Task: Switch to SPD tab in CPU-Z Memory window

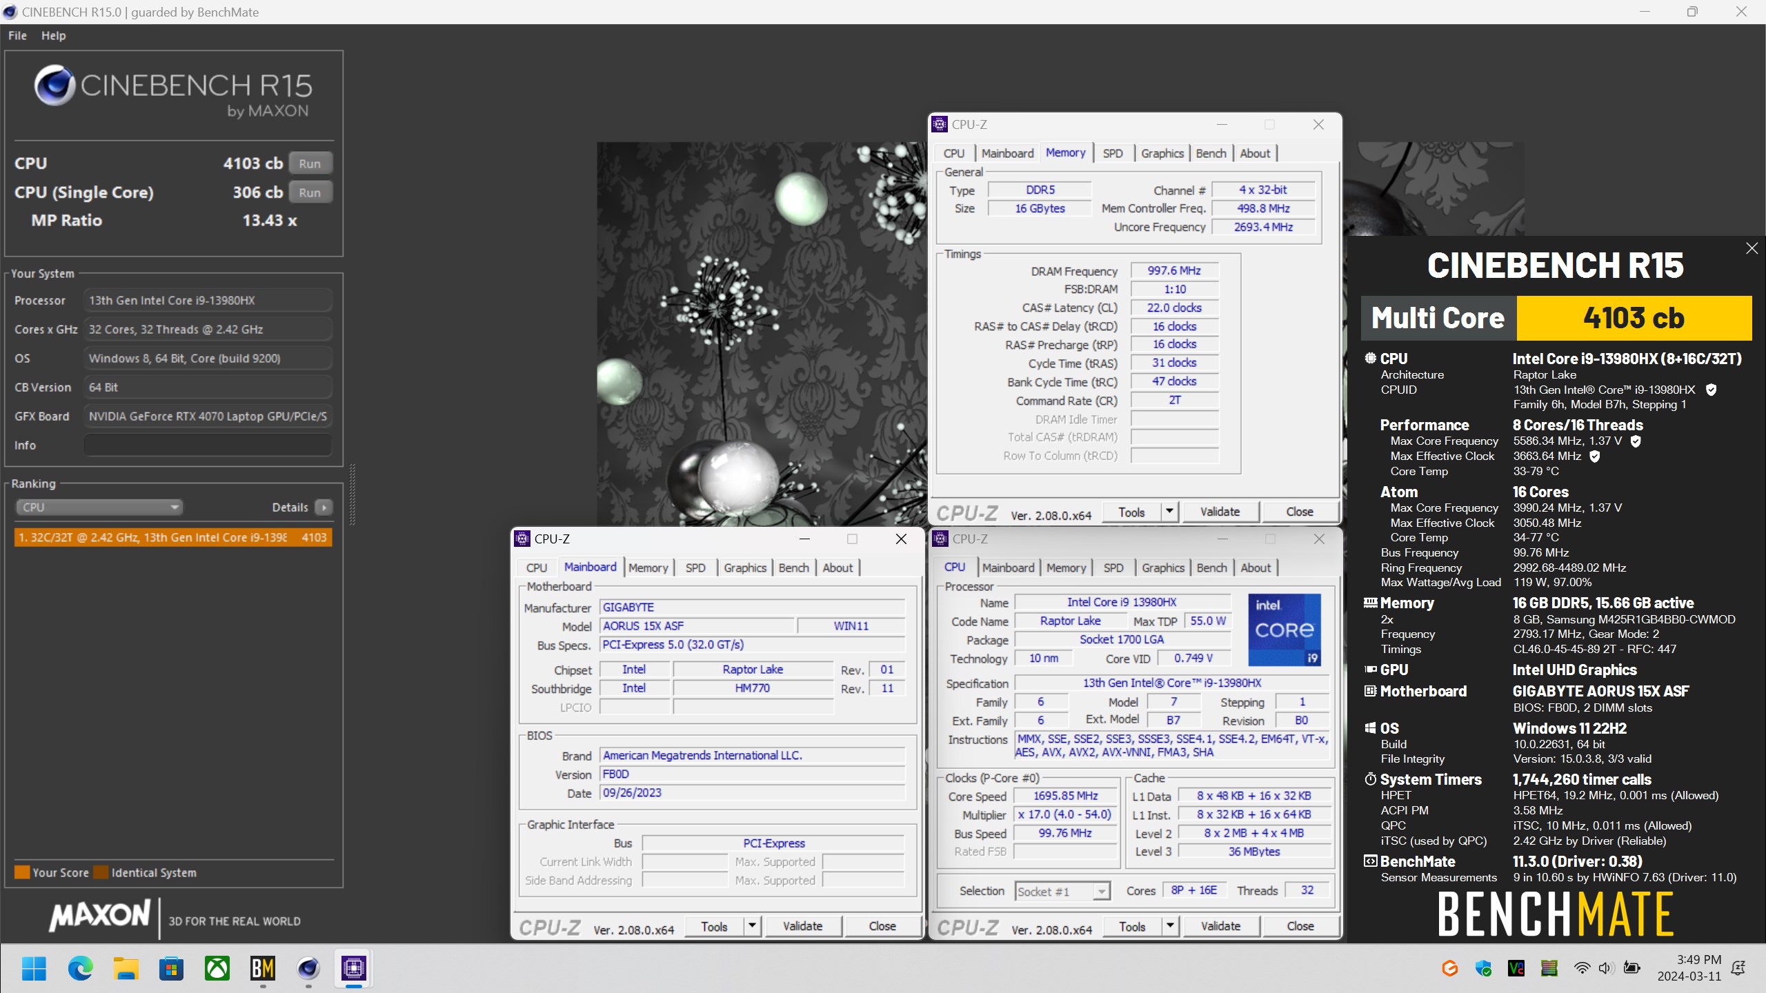Action: pyautogui.click(x=1112, y=153)
